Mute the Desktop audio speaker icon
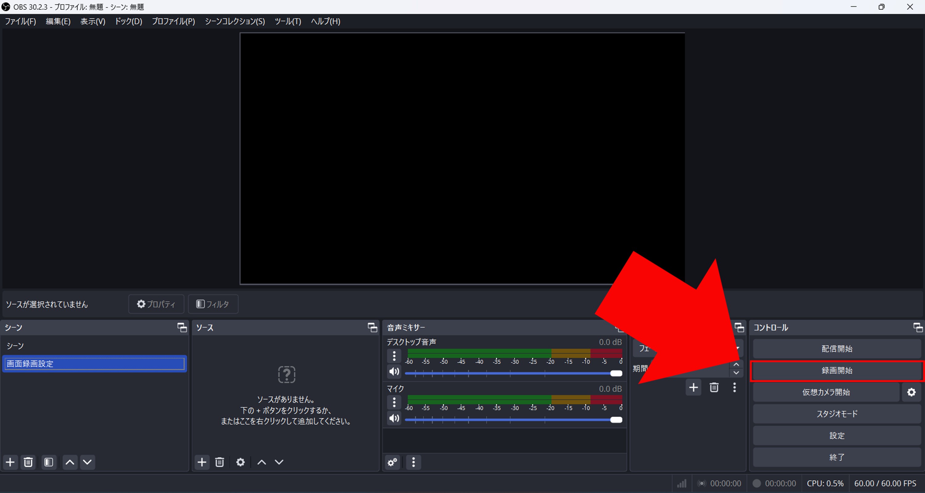925x493 pixels. [394, 372]
